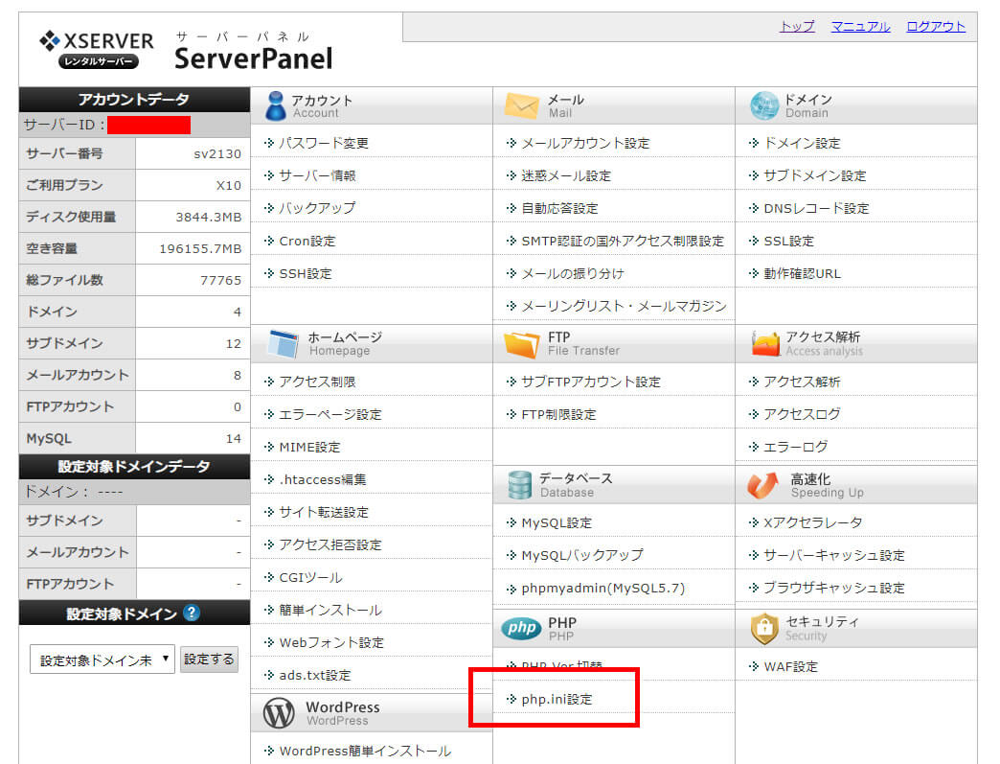Open WAF設定 under Security
This screenshot has height=764, width=1000.
(x=790, y=666)
